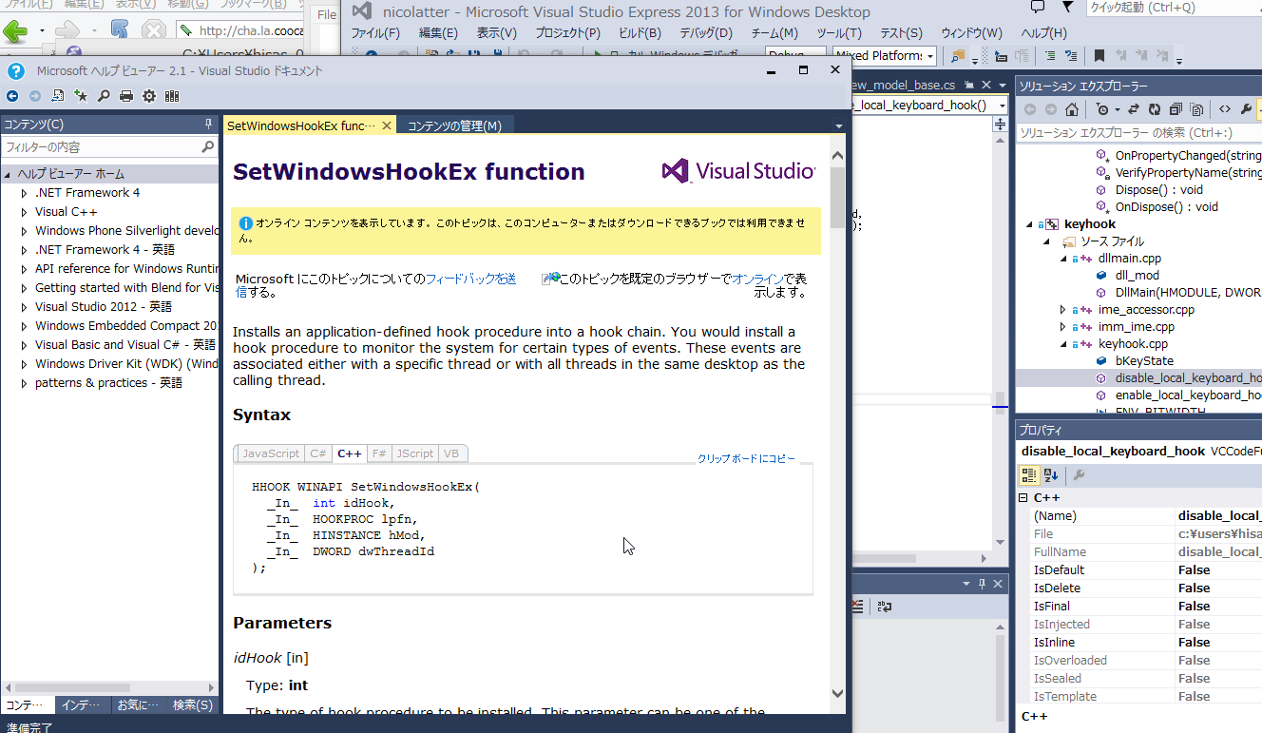Click Visual Studio notifications flag icon
Image resolution: width=1262 pixels, height=733 pixels.
click(x=1068, y=7)
